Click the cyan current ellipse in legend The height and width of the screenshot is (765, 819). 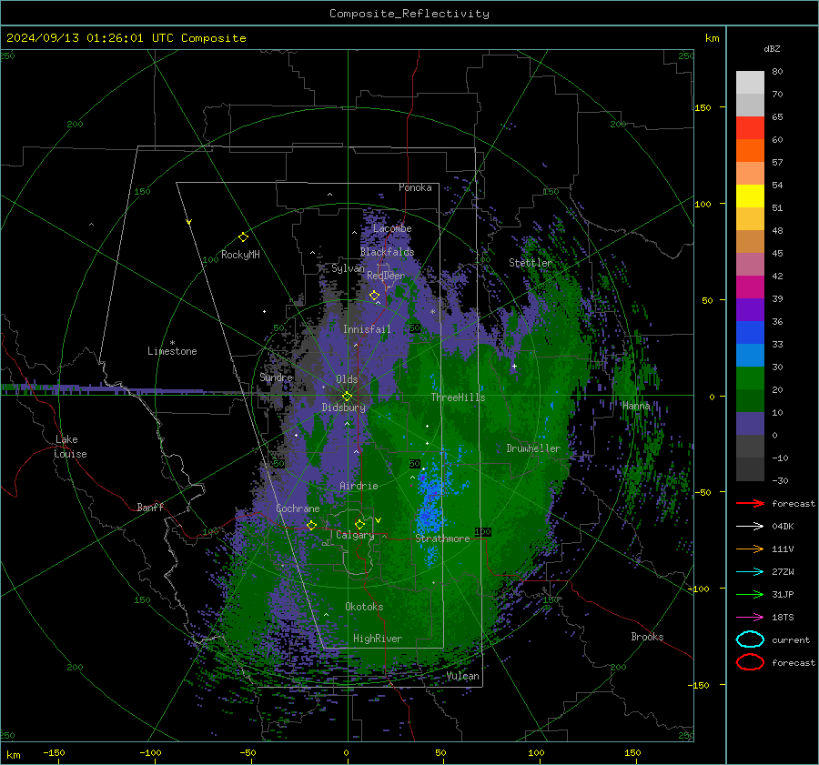click(x=750, y=639)
